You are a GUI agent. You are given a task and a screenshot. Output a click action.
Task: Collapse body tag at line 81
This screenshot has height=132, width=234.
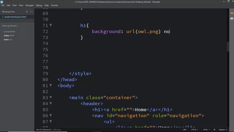51,85
